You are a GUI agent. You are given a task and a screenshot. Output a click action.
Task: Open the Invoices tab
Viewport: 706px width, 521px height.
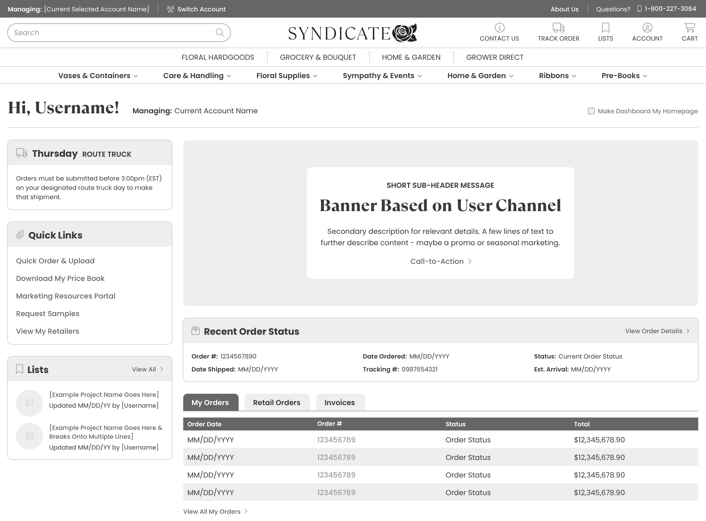point(340,403)
